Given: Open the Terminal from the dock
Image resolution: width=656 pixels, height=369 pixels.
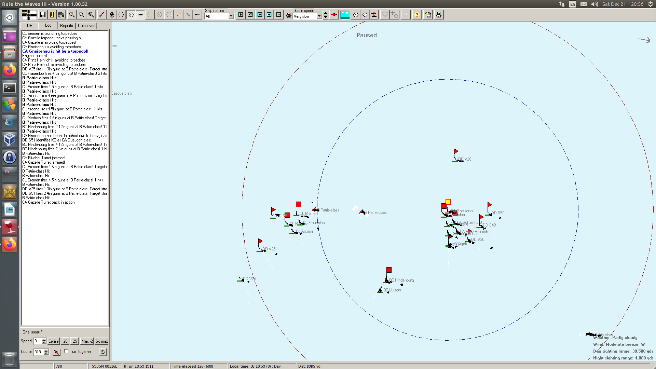Looking at the screenshot, I should 10,88.
